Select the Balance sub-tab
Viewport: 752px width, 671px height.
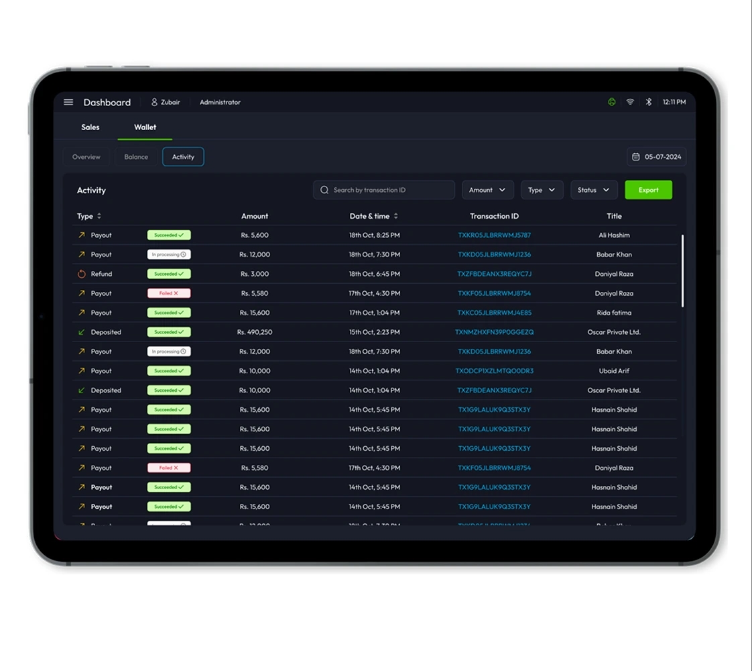coord(135,156)
